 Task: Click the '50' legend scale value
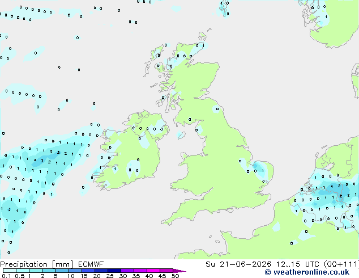(x=175, y=276)
